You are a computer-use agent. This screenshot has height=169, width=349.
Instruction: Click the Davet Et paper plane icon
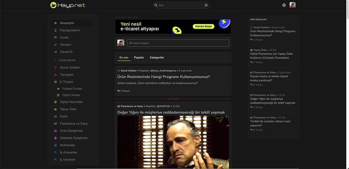[56, 52]
